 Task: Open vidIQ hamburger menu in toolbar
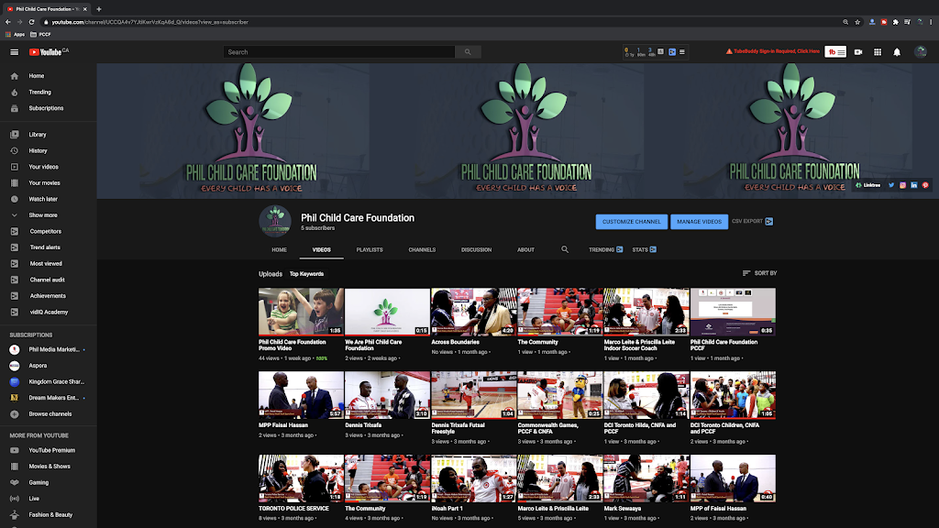(682, 52)
